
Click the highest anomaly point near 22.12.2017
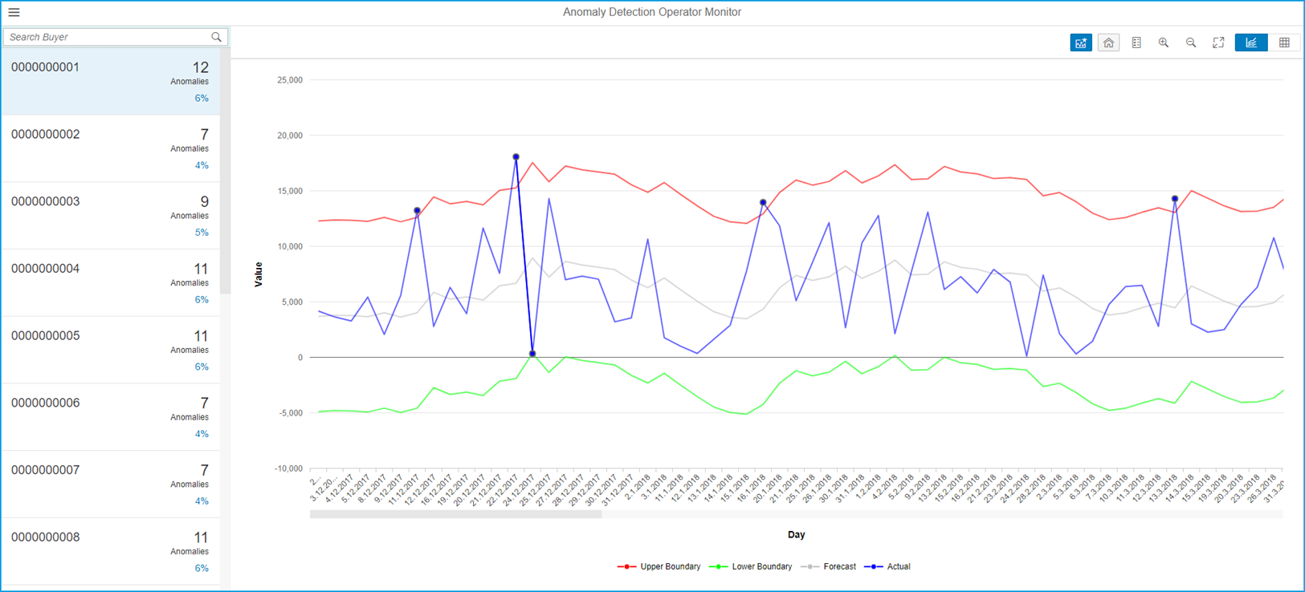516,157
